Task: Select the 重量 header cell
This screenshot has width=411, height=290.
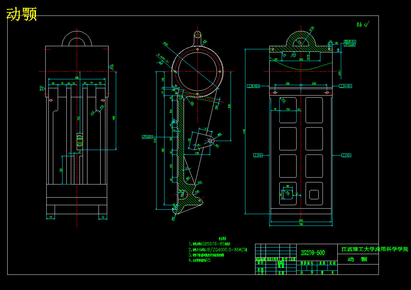Action: [x=322, y=263]
